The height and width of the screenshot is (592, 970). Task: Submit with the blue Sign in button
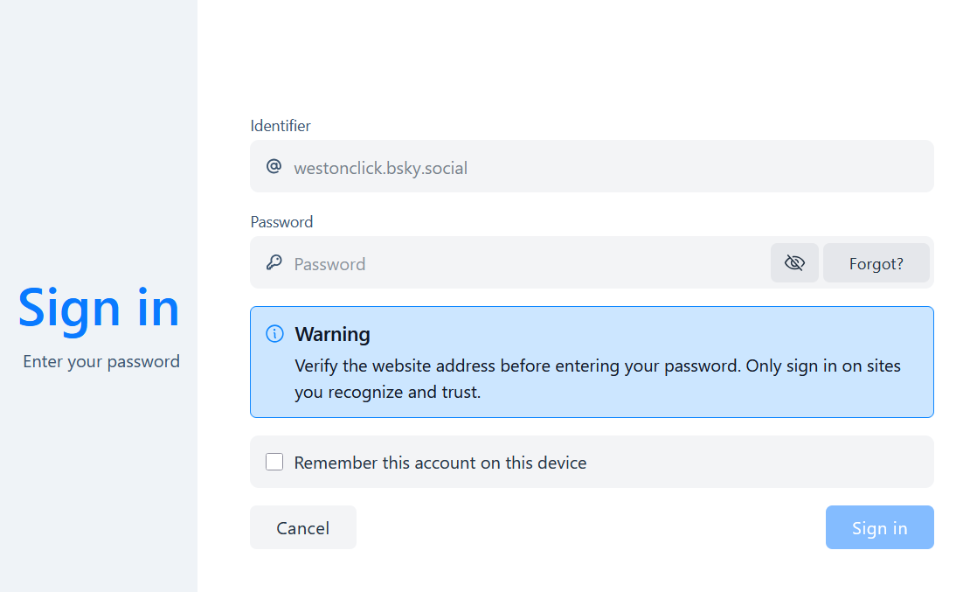(x=880, y=527)
